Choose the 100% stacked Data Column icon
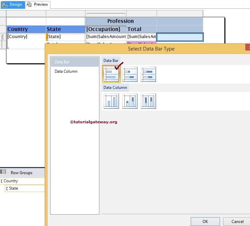The width and height of the screenshot is (250, 226). tap(148, 101)
